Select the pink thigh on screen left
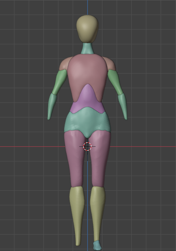Image resolution: width=176 pixels, height=251 pixels. (x=74, y=159)
